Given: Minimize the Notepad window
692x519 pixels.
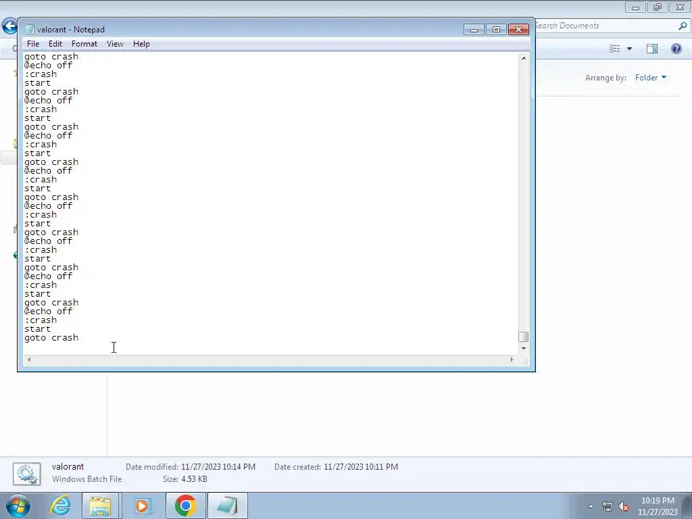Looking at the screenshot, I should pos(474,30).
